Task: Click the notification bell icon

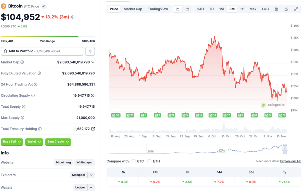Action: [90, 51]
